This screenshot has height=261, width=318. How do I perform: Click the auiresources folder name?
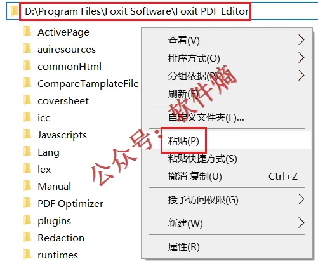click(67, 50)
